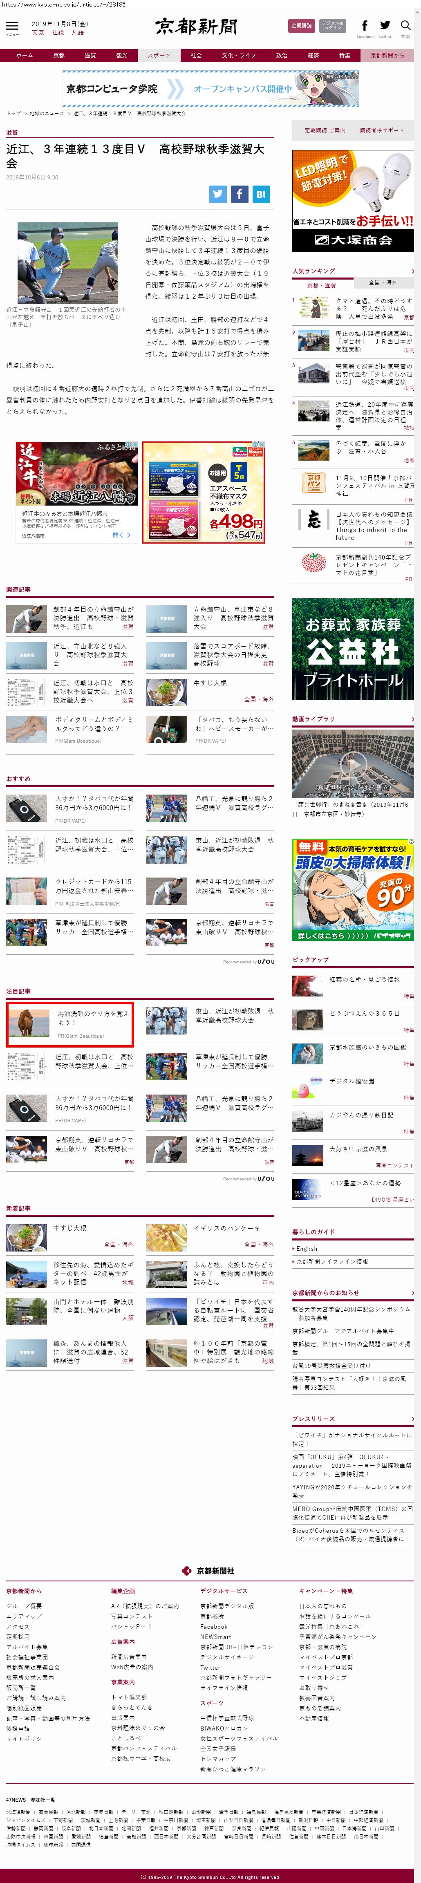The width and height of the screenshot is (421, 1883).
Task: Expand the 人気ランキング section arrow
Action: tap(412, 271)
